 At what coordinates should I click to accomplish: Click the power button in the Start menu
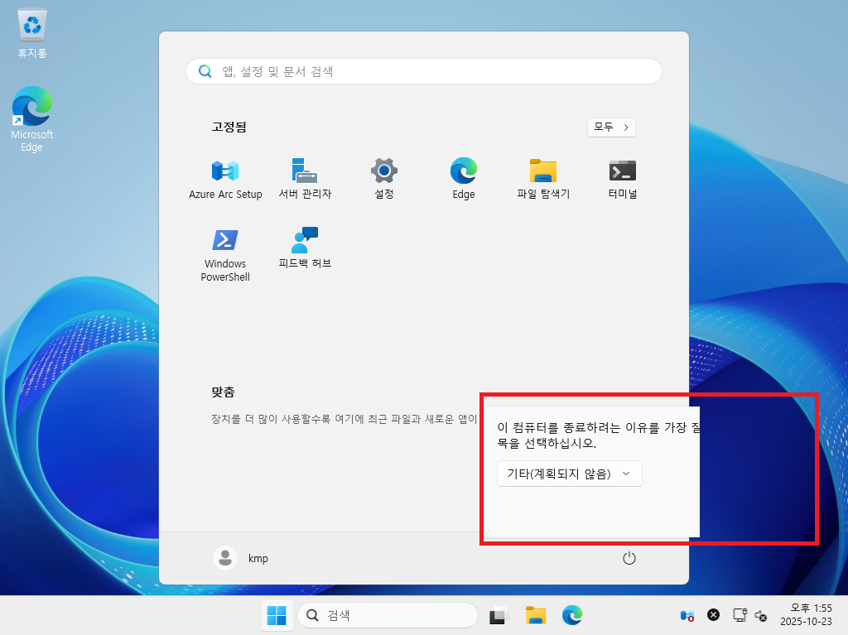[629, 558]
